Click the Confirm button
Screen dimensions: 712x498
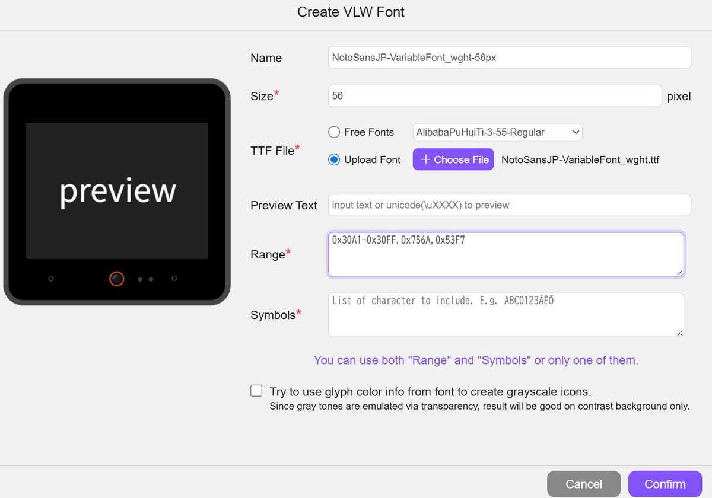click(x=665, y=484)
